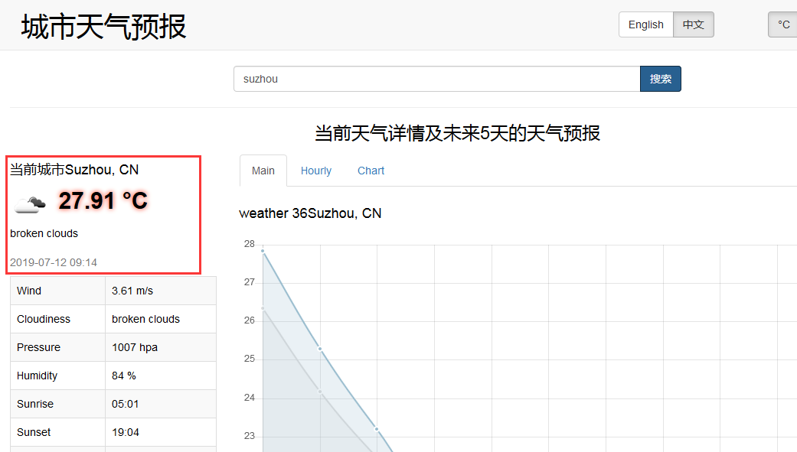
Task: Click the 2019-07-12 09:14 timestamp
Action: pos(54,262)
